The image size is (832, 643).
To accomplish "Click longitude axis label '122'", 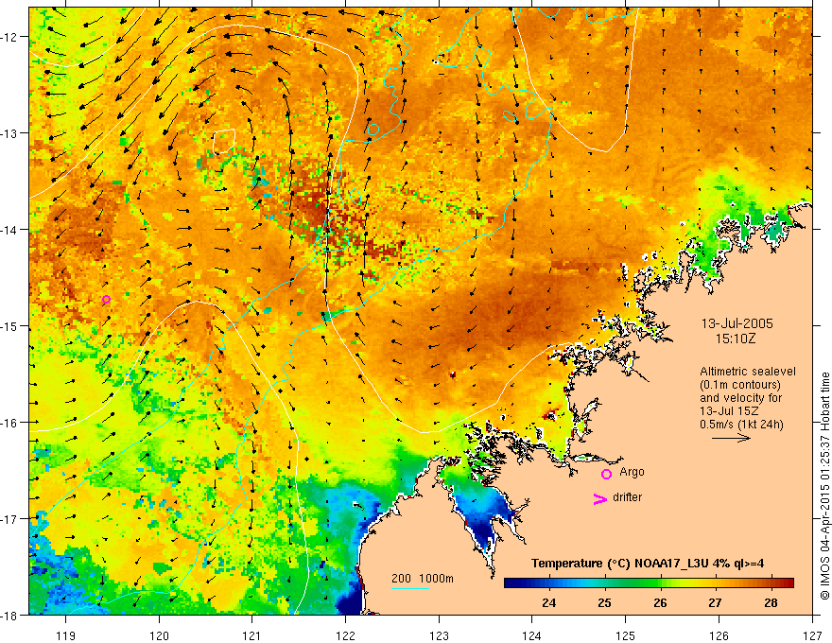I will (x=345, y=635).
